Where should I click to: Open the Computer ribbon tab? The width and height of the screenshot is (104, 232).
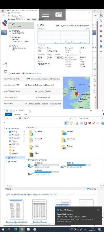tap(17, 114)
